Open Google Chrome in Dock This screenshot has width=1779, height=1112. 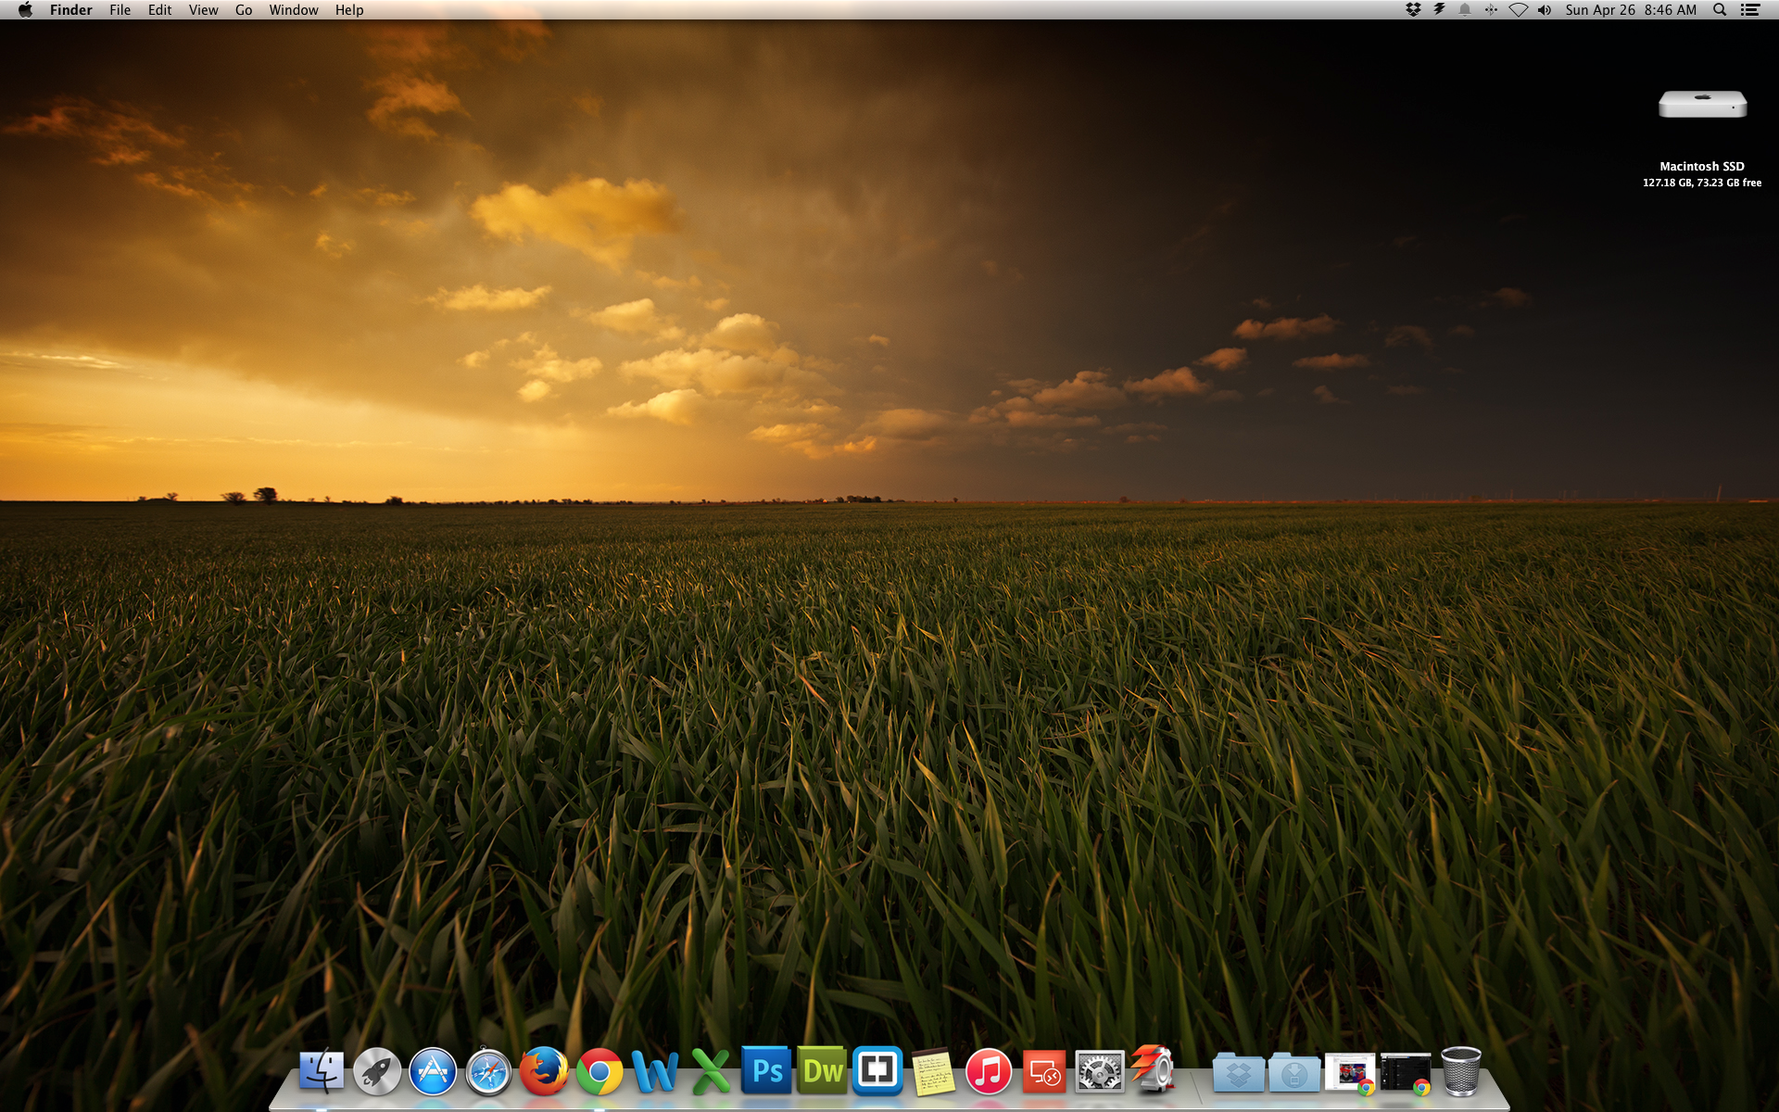(x=599, y=1072)
